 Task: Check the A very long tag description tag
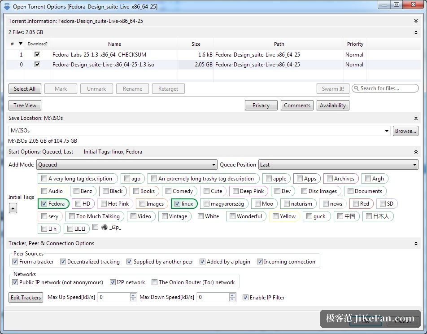pos(44,179)
